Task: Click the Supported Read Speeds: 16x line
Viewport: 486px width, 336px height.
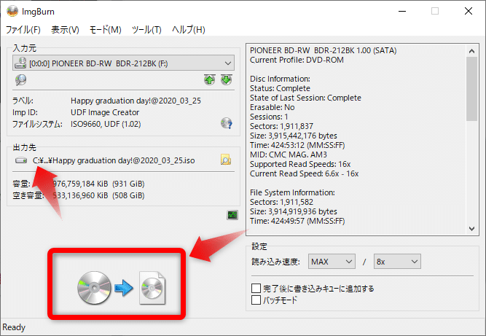Action: (300, 164)
